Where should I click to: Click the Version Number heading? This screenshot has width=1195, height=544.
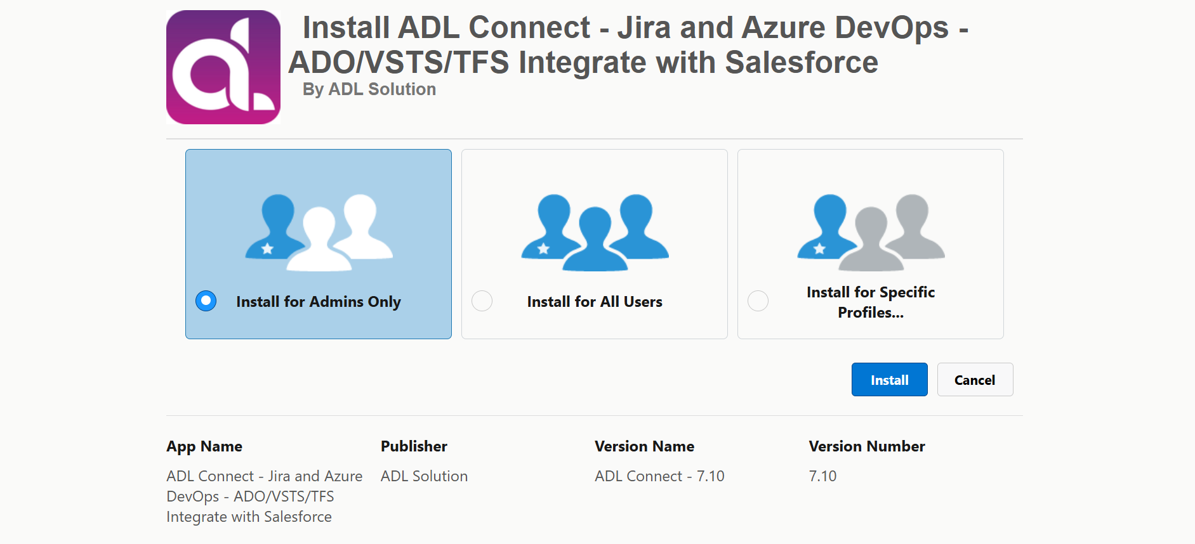(x=867, y=446)
